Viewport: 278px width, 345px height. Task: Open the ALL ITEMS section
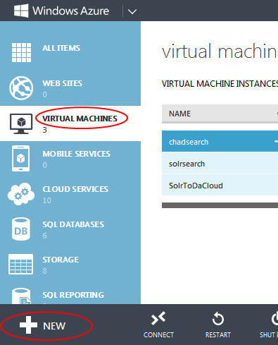click(x=61, y=48)
